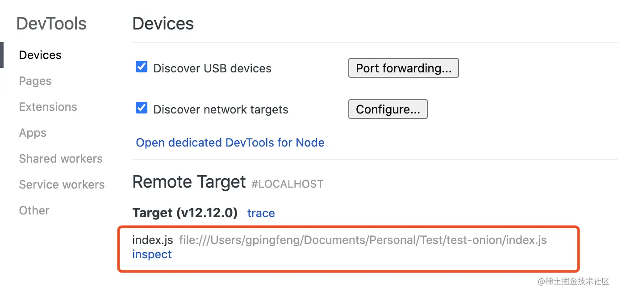Switch to the Apps section

tap(33, 133)
